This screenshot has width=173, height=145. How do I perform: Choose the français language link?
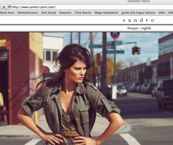tap(133, 28)
